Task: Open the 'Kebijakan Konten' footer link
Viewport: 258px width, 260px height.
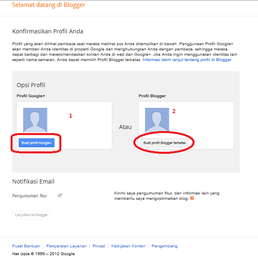Action: tap(128, 246)
